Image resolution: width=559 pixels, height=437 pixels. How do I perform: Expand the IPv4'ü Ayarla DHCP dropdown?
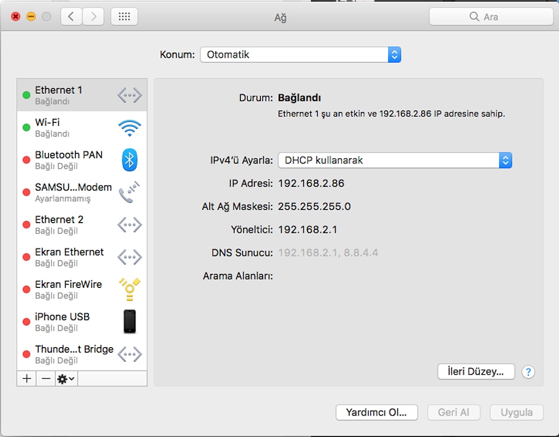coord(395,160)
